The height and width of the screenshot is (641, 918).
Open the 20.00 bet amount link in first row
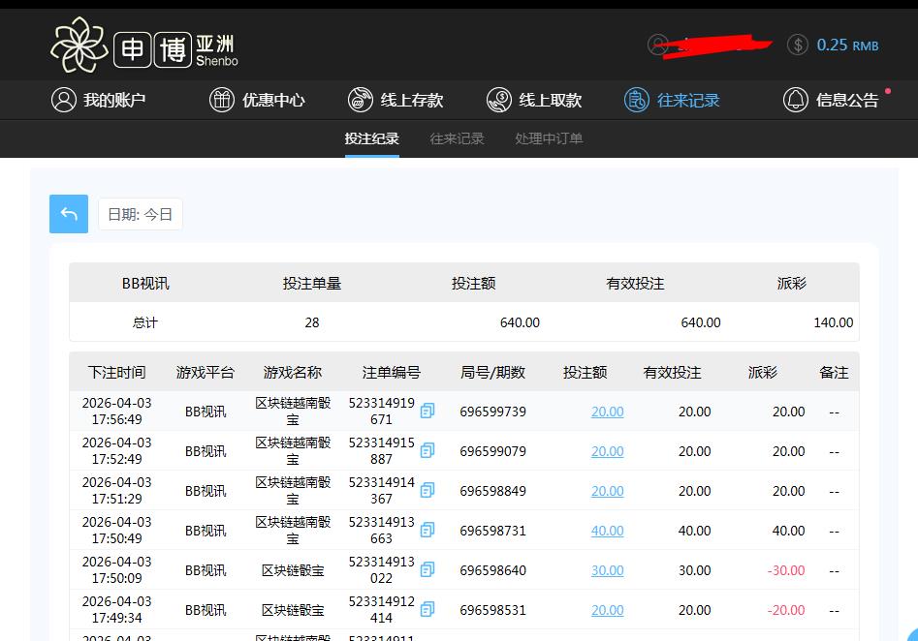(607, 411)
